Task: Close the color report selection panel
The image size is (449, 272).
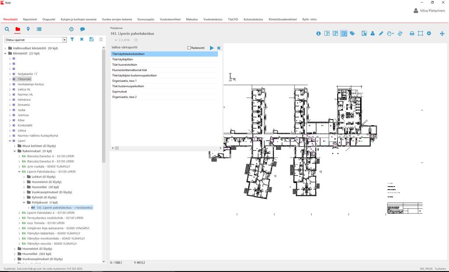Action: click(219, 48)
